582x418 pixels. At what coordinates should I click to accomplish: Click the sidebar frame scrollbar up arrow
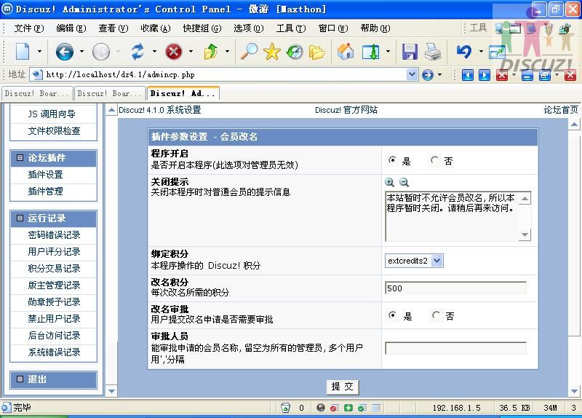click(x=111, y=110)
